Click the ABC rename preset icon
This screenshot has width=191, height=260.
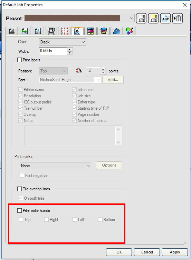coord(165,18)
